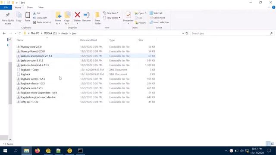Open the Copy to menu
Image resolution: width=276 pixels, height=155 pixels.
[67, 18]
